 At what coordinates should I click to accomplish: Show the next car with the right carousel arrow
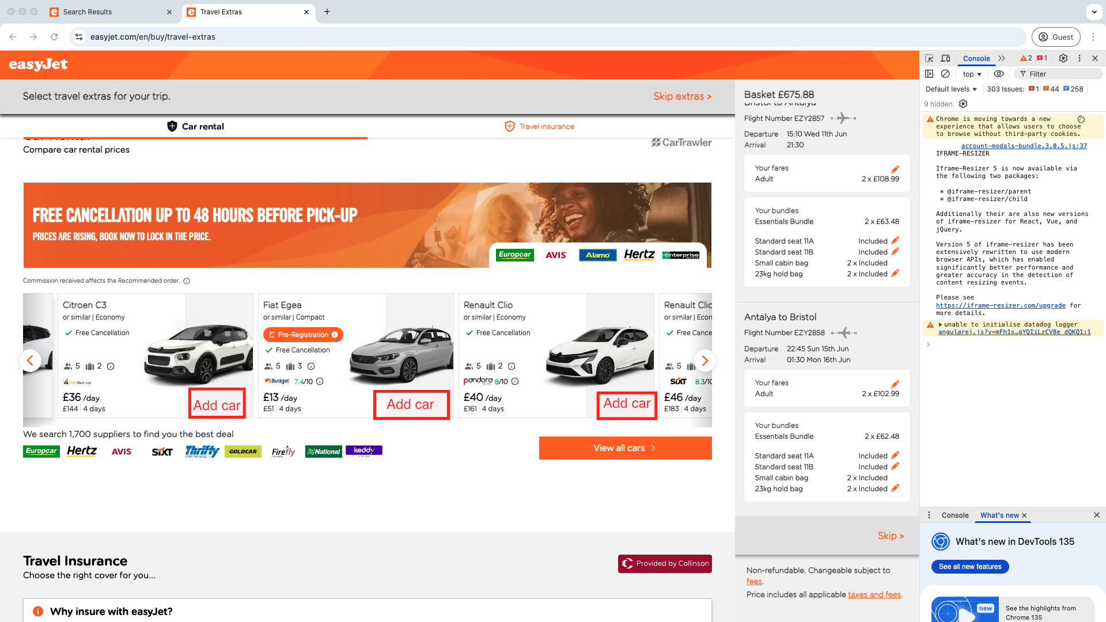coord(704,361)
